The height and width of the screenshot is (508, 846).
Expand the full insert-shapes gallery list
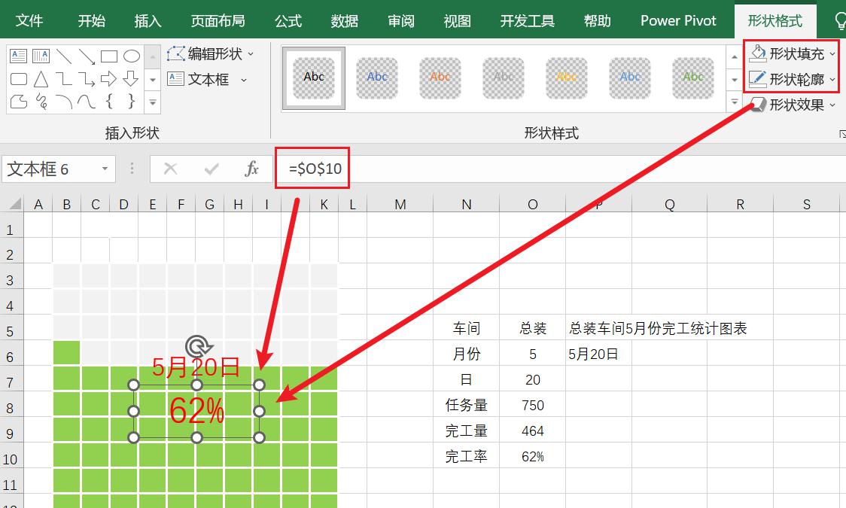153,102
